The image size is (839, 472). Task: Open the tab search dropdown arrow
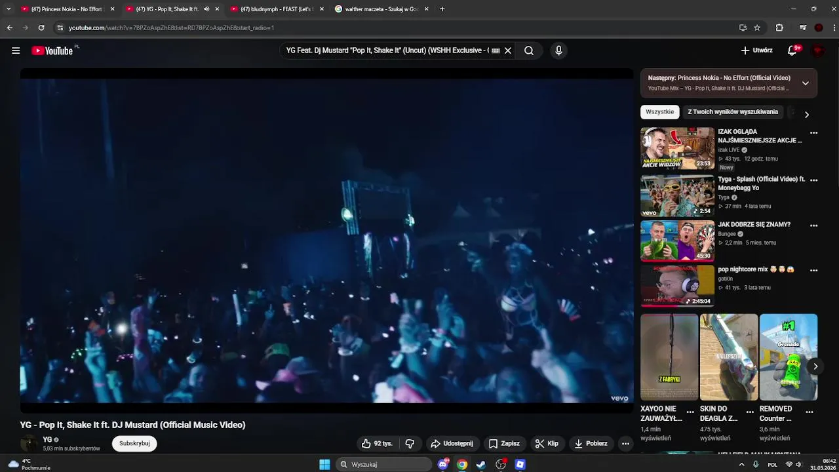click(9, 9)
